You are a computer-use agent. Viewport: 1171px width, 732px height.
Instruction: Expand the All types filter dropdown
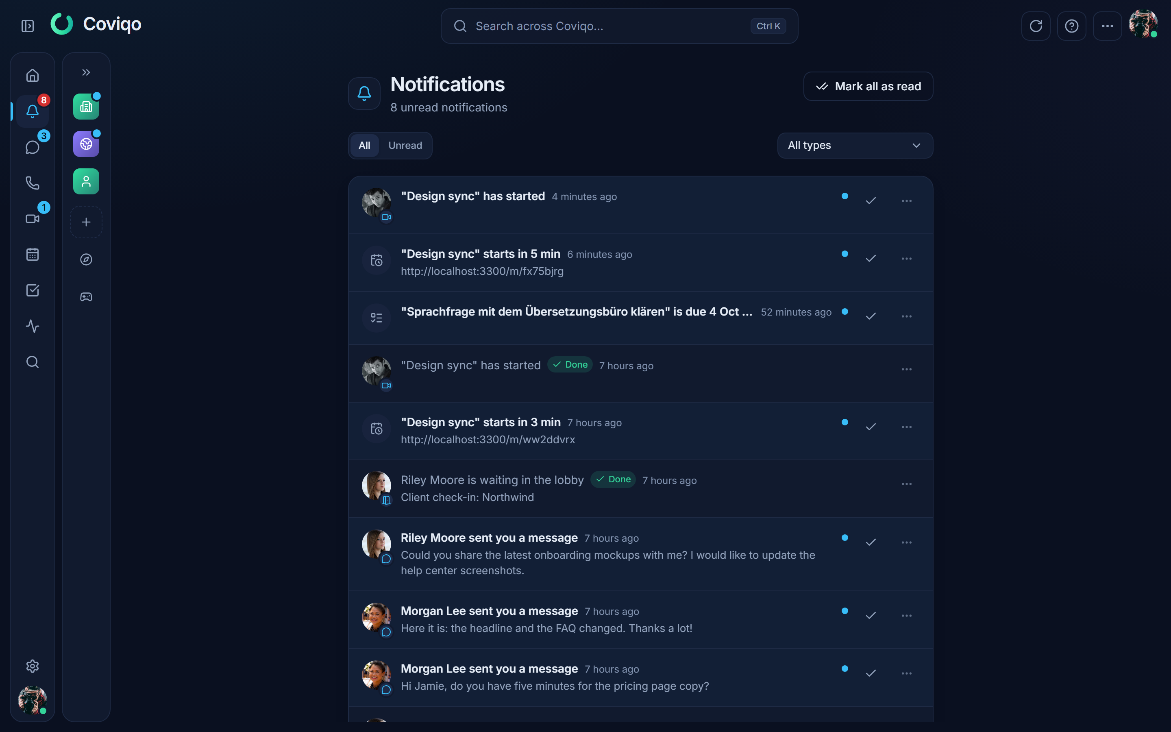click(855, 145)
